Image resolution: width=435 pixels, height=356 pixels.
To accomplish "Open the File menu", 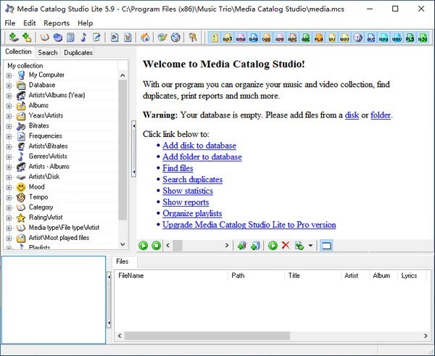I will coord(10,23).
